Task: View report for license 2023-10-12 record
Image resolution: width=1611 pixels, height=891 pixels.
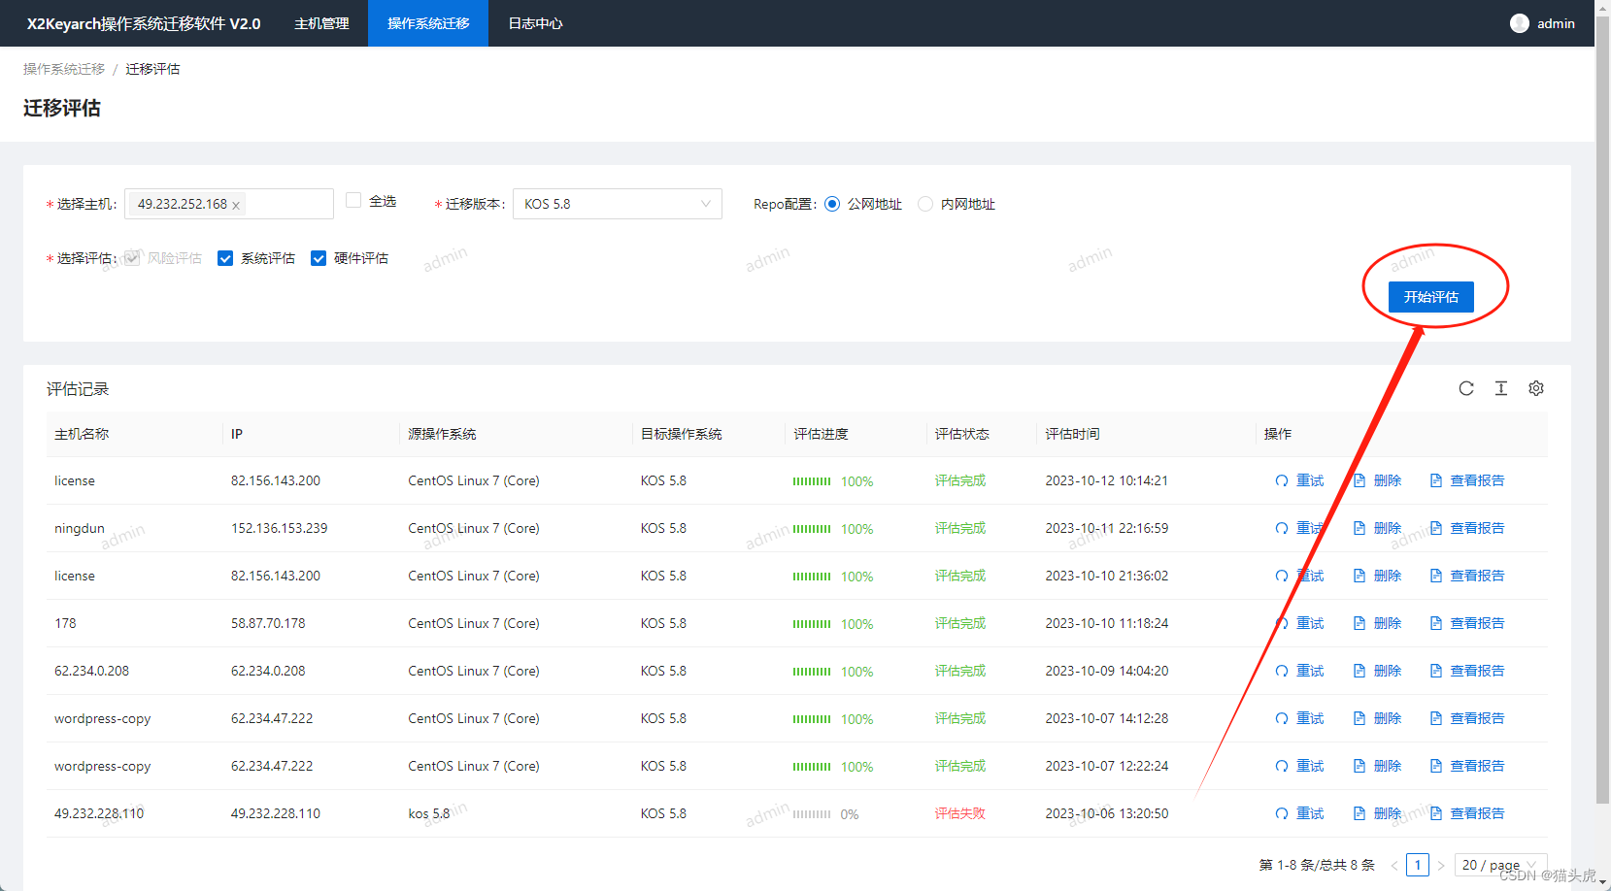Action: [x=1466, y=480]
